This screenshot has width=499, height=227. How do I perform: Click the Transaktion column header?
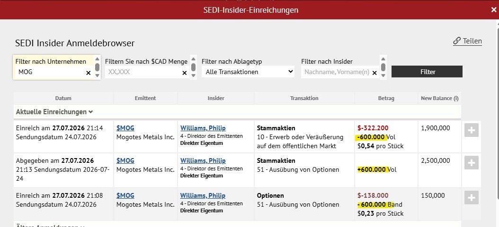304,98
